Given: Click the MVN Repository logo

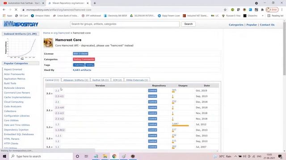Looking at the screenshot, I should (x=21, y=24).
